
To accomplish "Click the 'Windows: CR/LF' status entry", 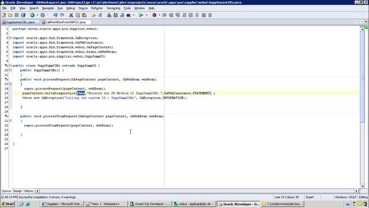I will [x=345, y=197].
